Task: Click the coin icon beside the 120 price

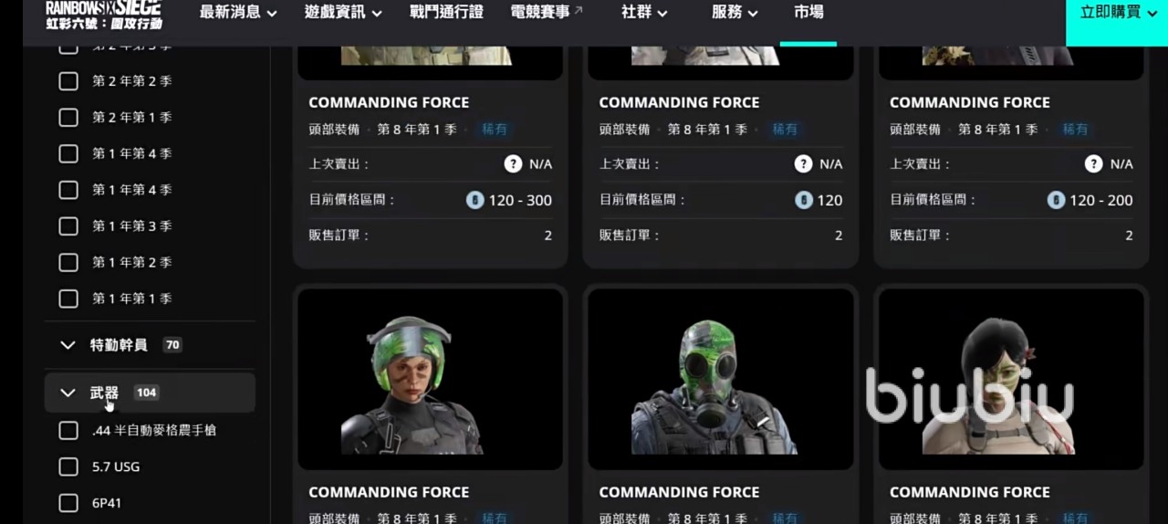Action: (803, 200)
